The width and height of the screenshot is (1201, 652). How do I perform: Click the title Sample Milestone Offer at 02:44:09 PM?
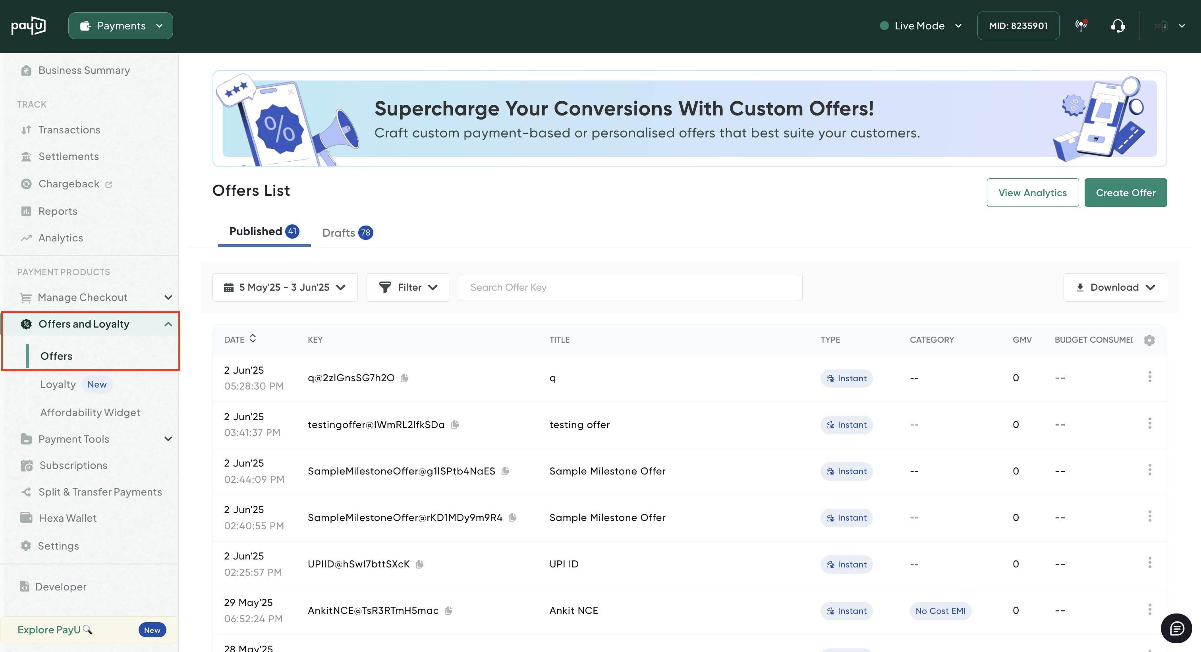[607, 471]
